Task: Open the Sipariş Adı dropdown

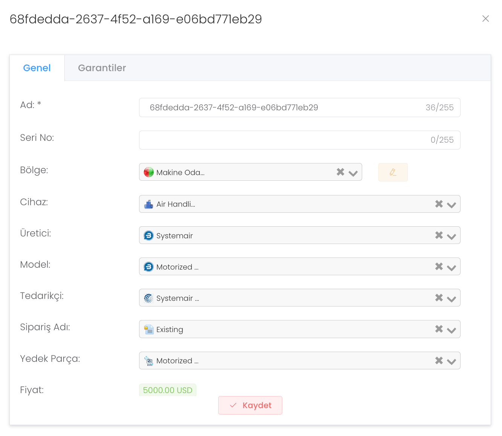Action: coord(451,330)
